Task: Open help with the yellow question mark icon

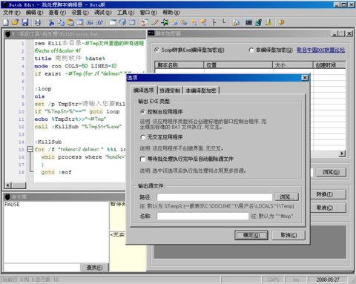Action: click(281, 22)
